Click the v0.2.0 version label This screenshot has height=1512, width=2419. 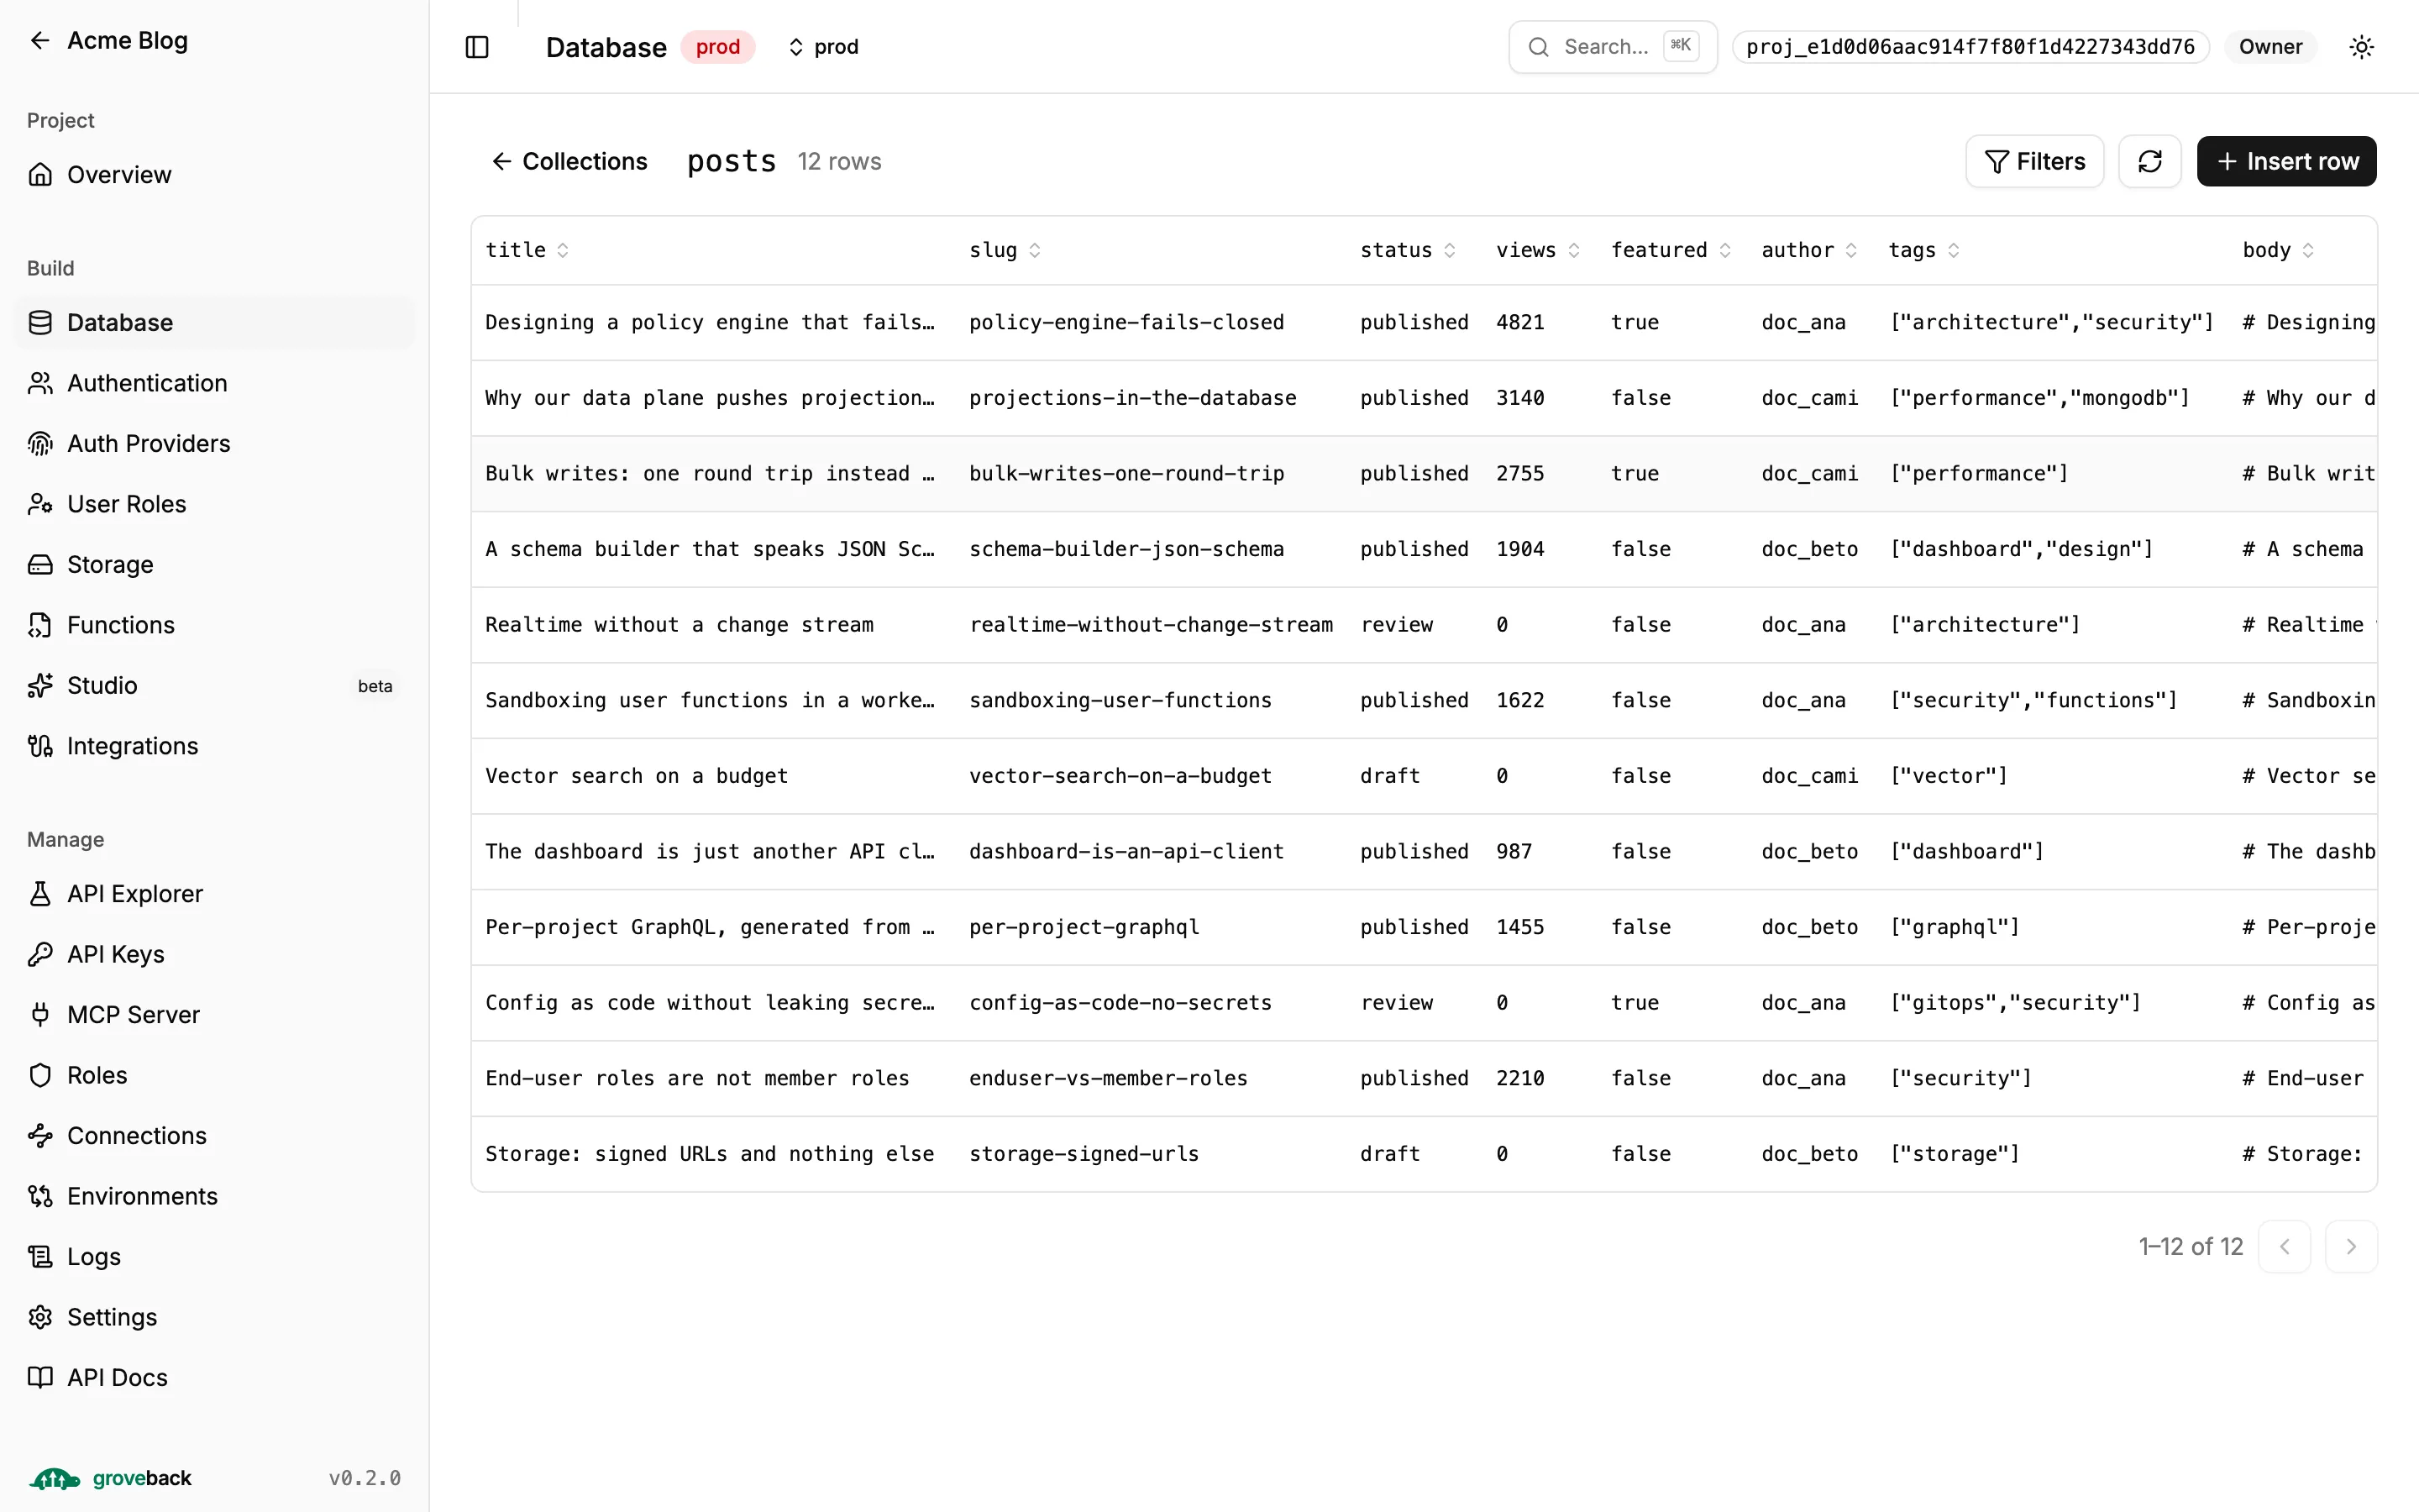click(x=365, y=1478)
